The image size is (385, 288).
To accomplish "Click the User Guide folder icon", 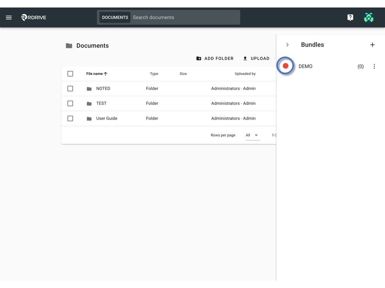I will (x=89, y=118).
